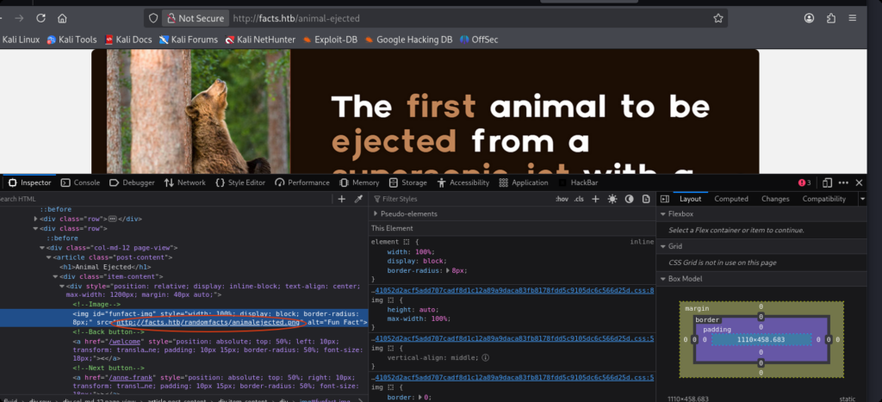
Task: Expand the Pseudo-elements section
Action: (x=376, y=213)
